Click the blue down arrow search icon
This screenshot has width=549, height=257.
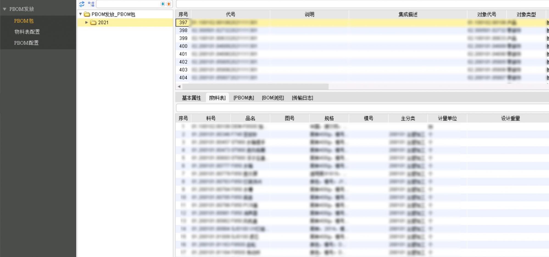point(163,4)
